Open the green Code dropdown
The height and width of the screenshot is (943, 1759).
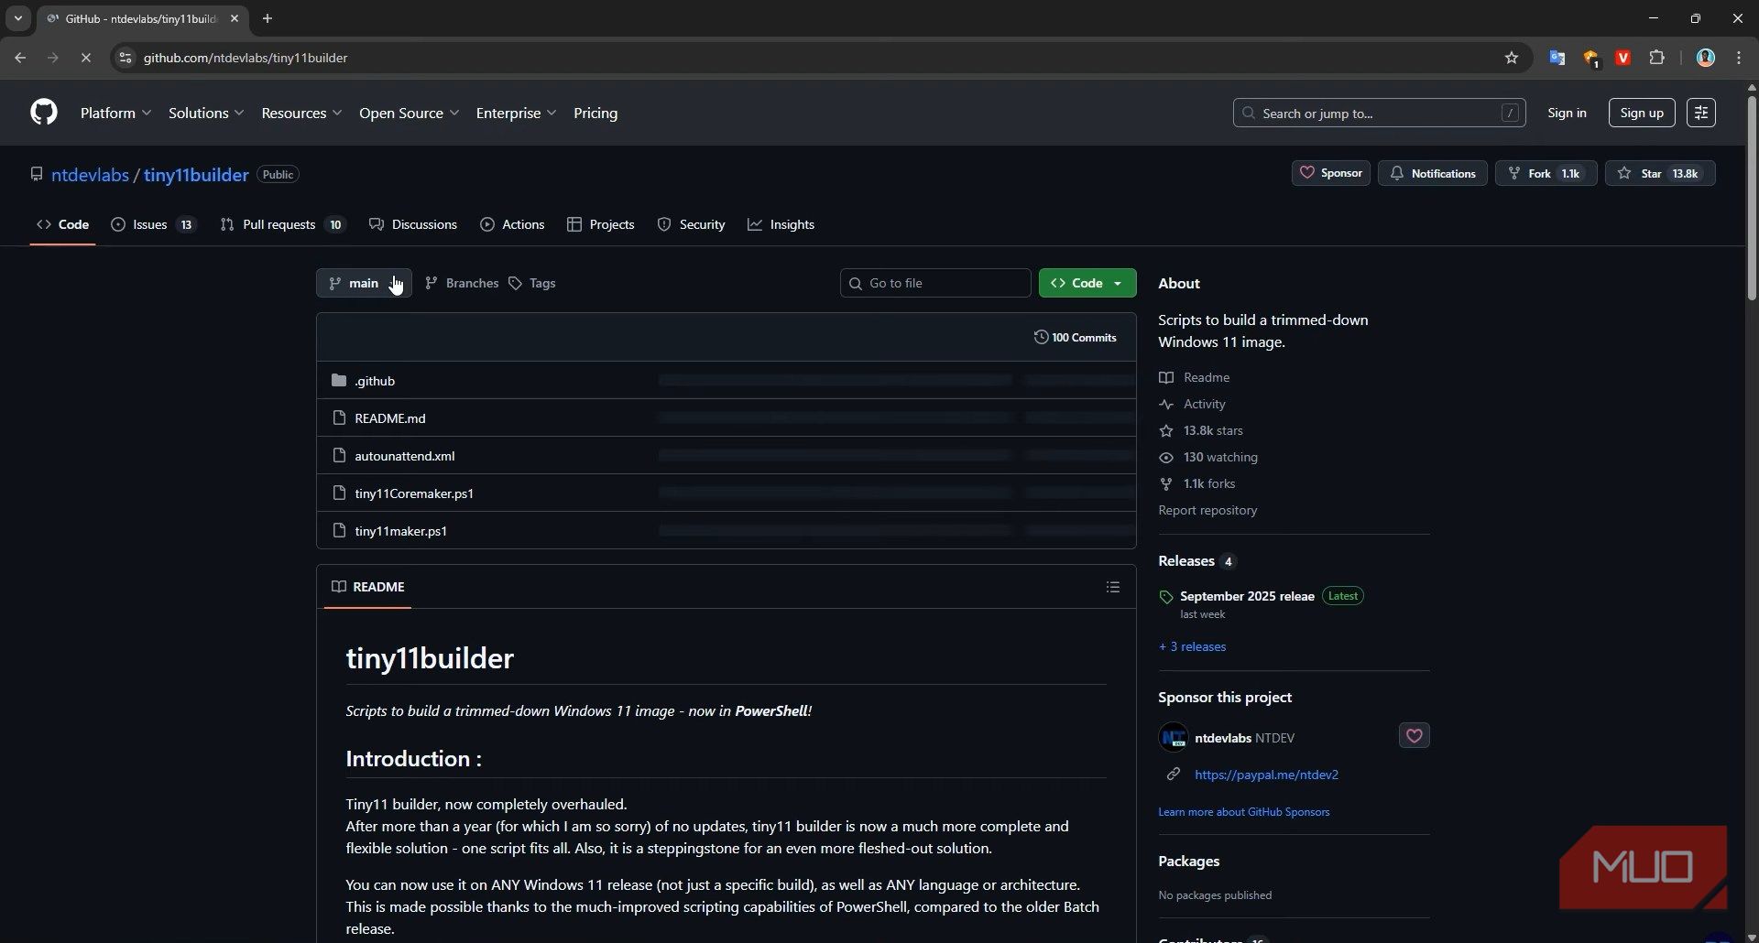1087,283
